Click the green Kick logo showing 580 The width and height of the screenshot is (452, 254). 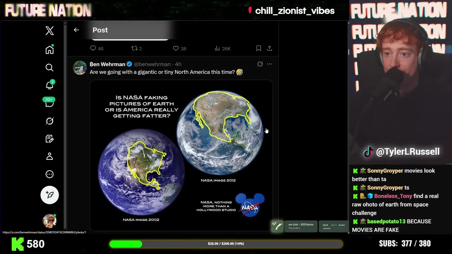click(x=18, y=244)
